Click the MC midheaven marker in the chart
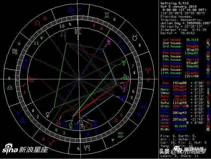This screenshot has width=211, height=159. 78,31
